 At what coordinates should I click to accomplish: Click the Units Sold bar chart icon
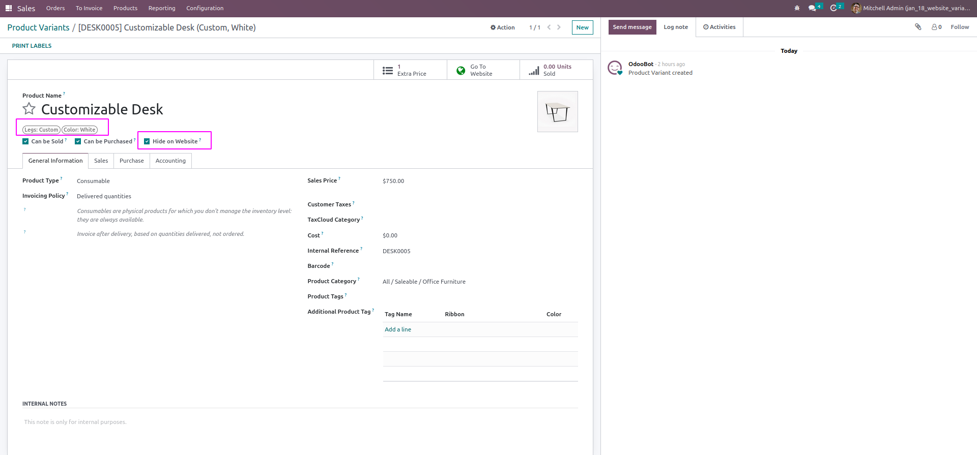534,70
